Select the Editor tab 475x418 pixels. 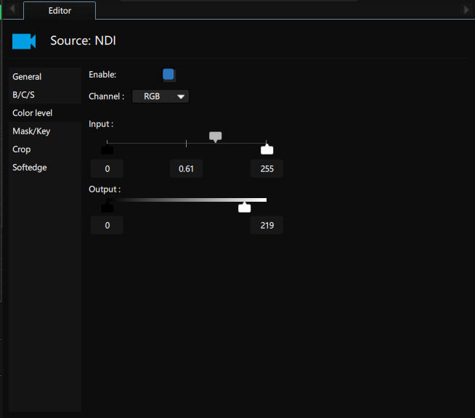point(60,11)
